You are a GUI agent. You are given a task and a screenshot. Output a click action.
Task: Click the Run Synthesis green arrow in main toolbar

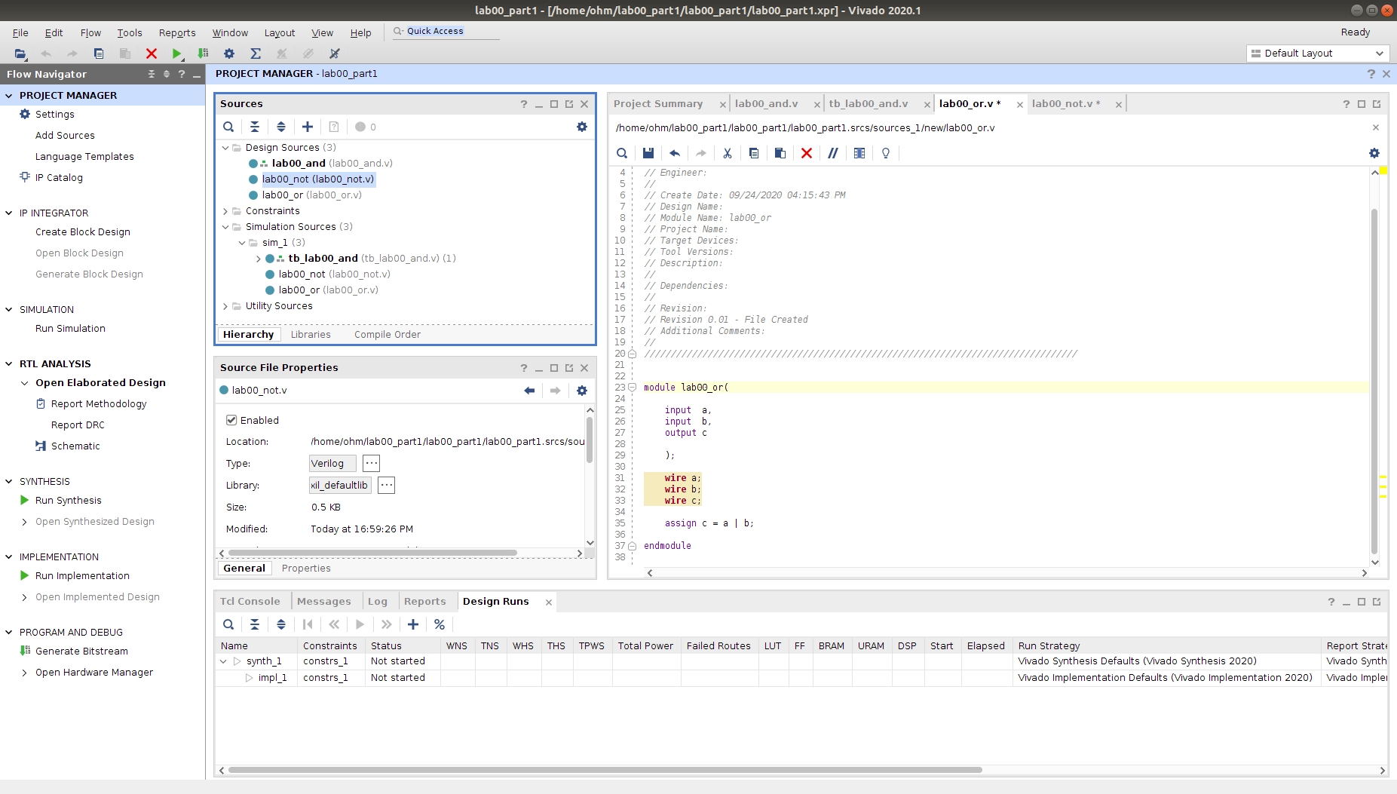176,54
